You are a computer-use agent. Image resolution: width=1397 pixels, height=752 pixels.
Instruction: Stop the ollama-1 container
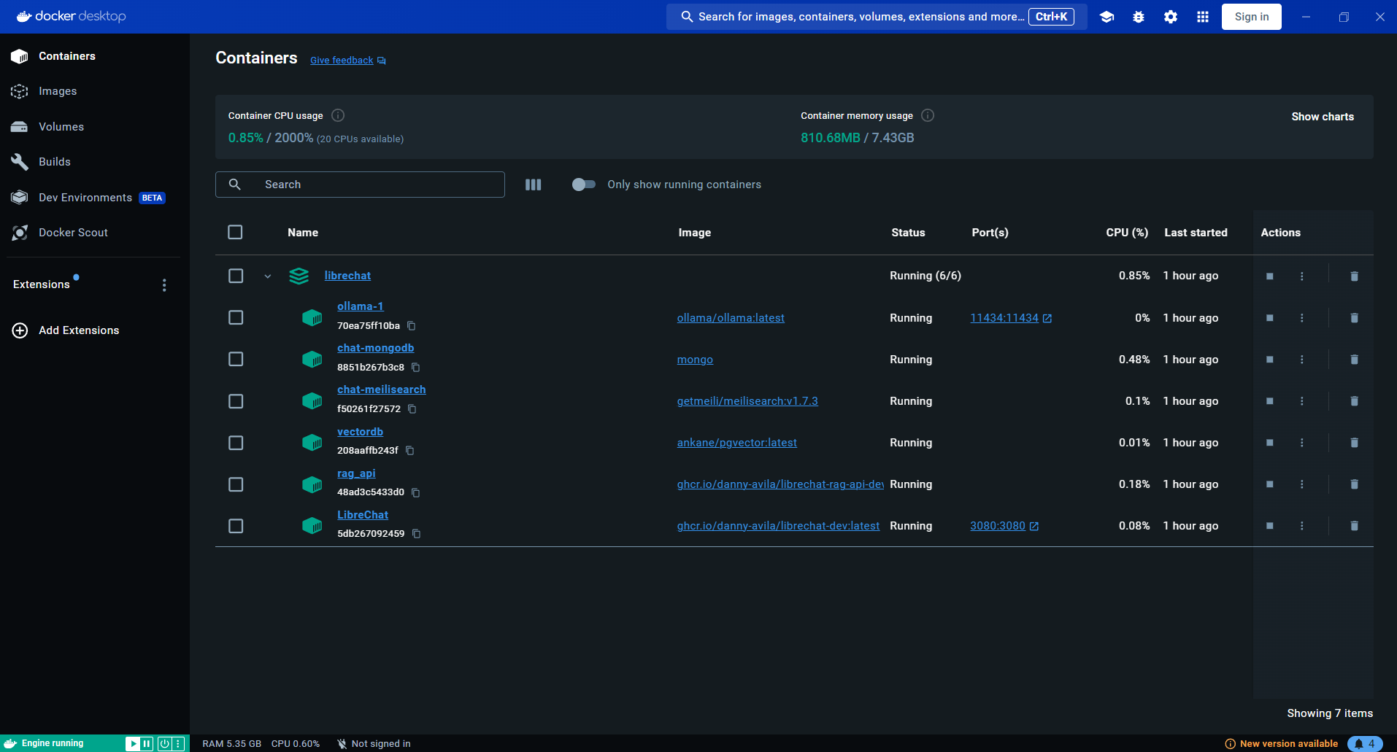click(x=1270, y=318)
